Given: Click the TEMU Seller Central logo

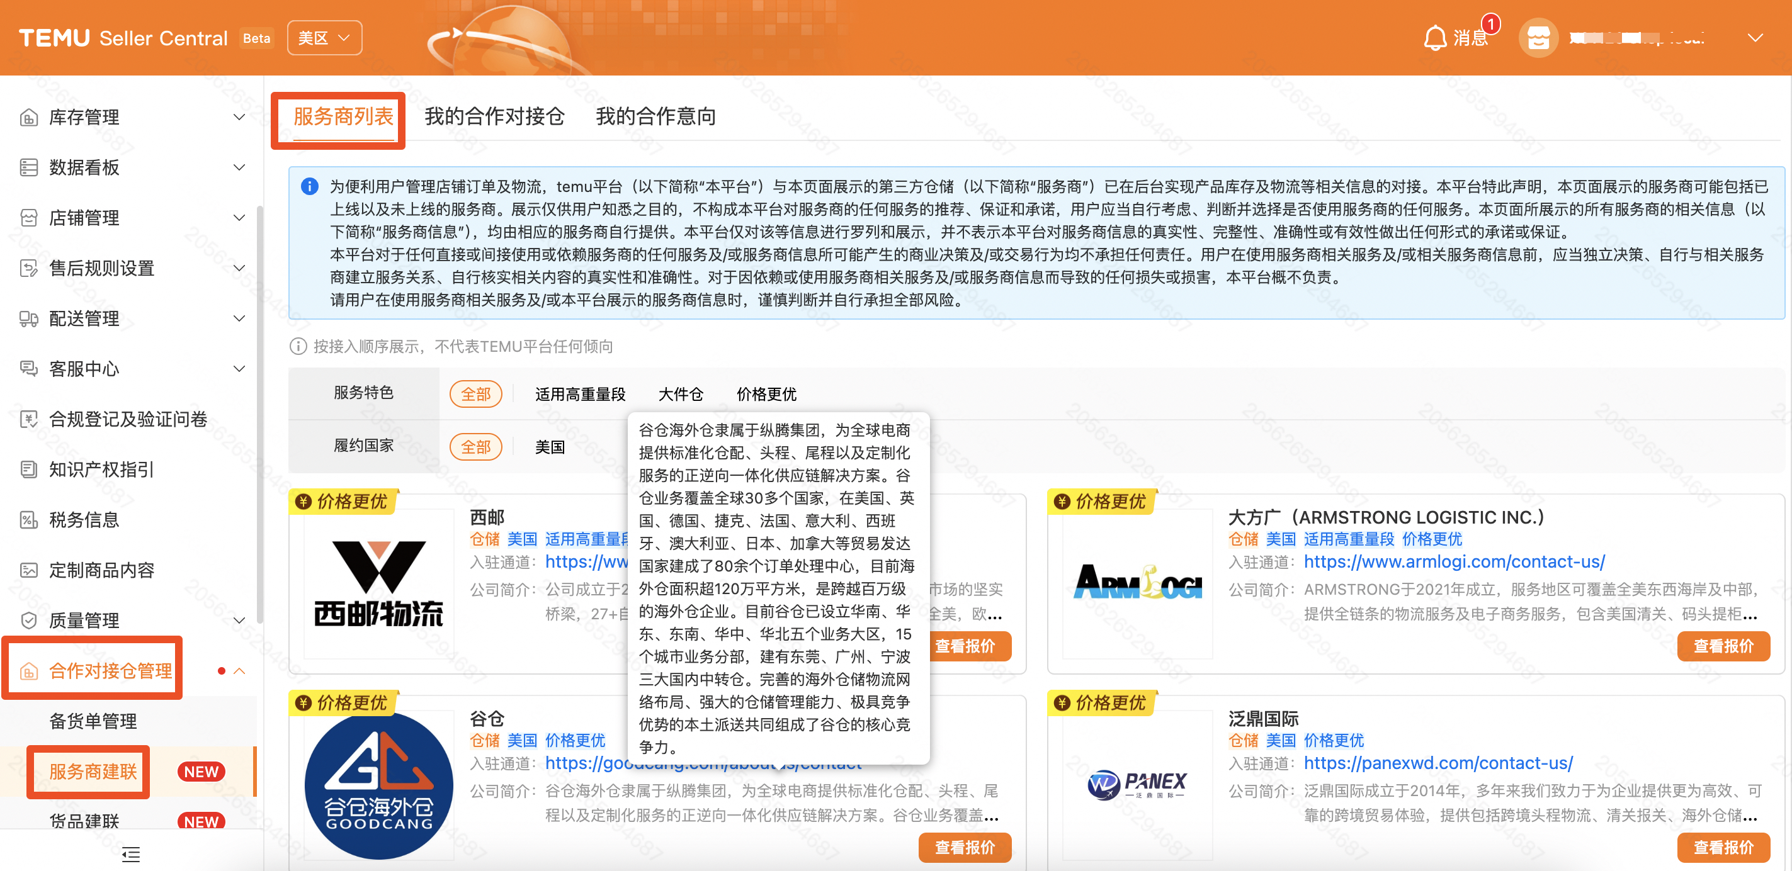Looking at the screenshot, I should [123, 38].
